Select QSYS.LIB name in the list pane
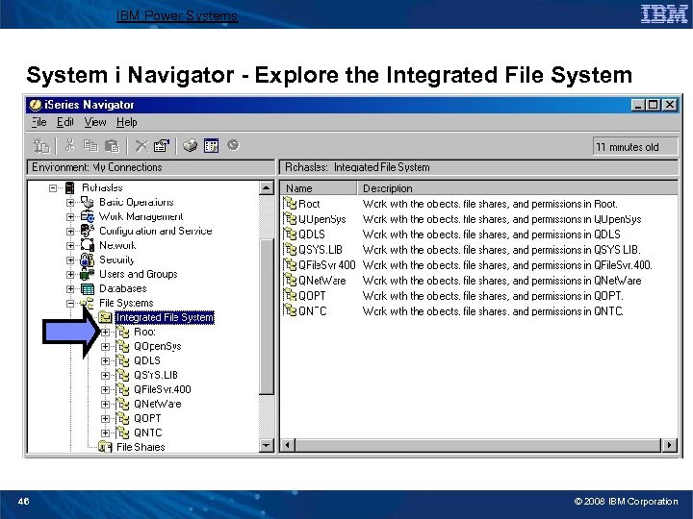This screenshot has width=693, height=519. click(x=321, y=250)
